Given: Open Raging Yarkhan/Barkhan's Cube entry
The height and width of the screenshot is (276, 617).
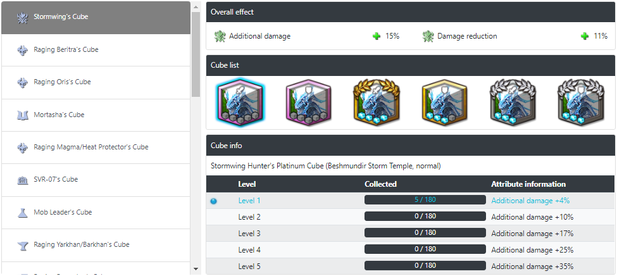Looking at the screenshot, I should click(96, 245).
